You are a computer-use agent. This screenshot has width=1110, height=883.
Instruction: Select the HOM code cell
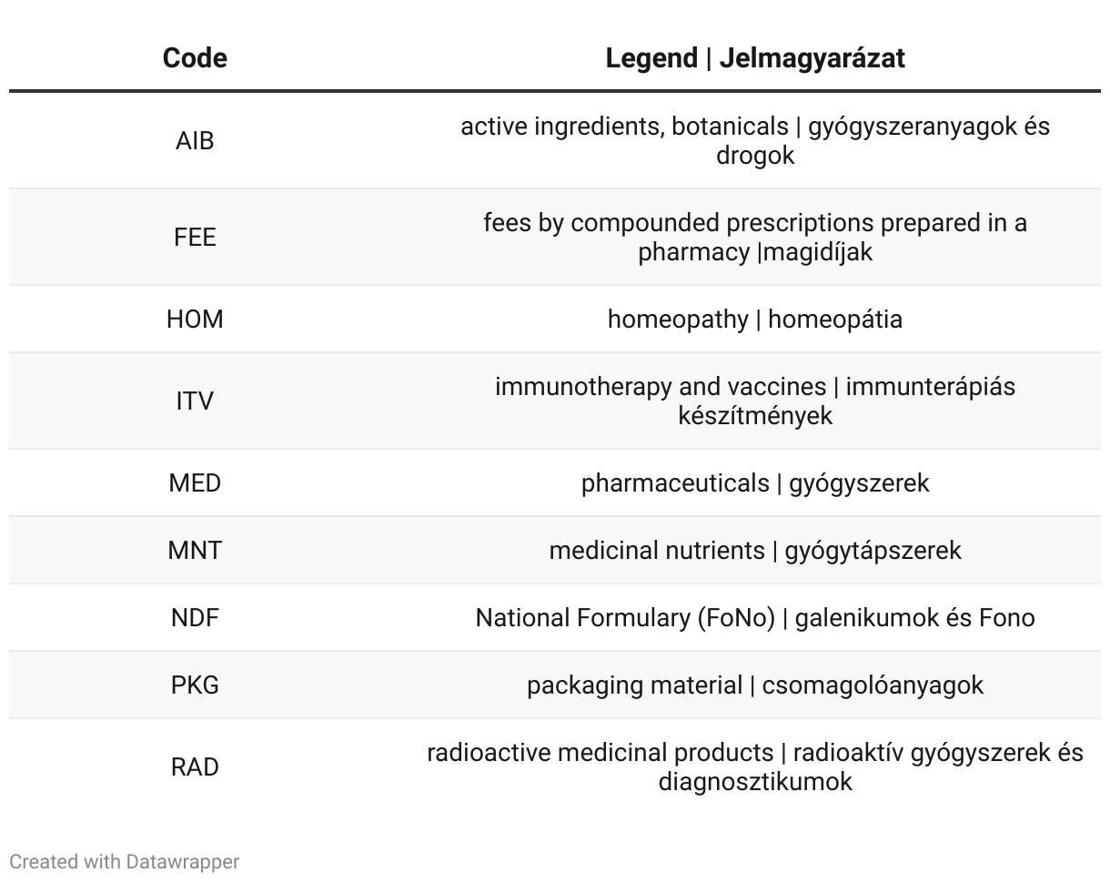(x=195, y=320)
